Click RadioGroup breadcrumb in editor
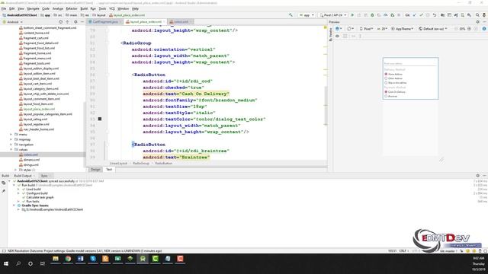Image resolution: width=488 pixels, height=274 pixels. (141, 163)
